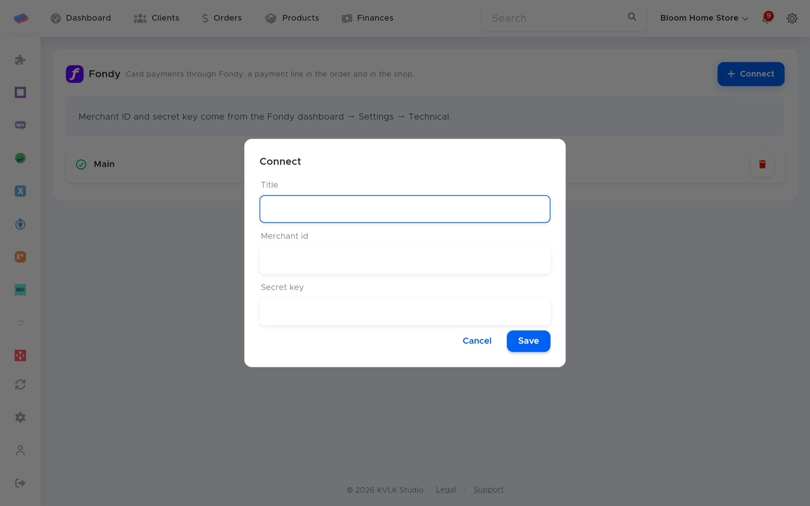Click the '© 2026 KVLK Studio' footer text
Viewport: 810px width, 506px height.
pyautogui.click(x=385, y=490)
